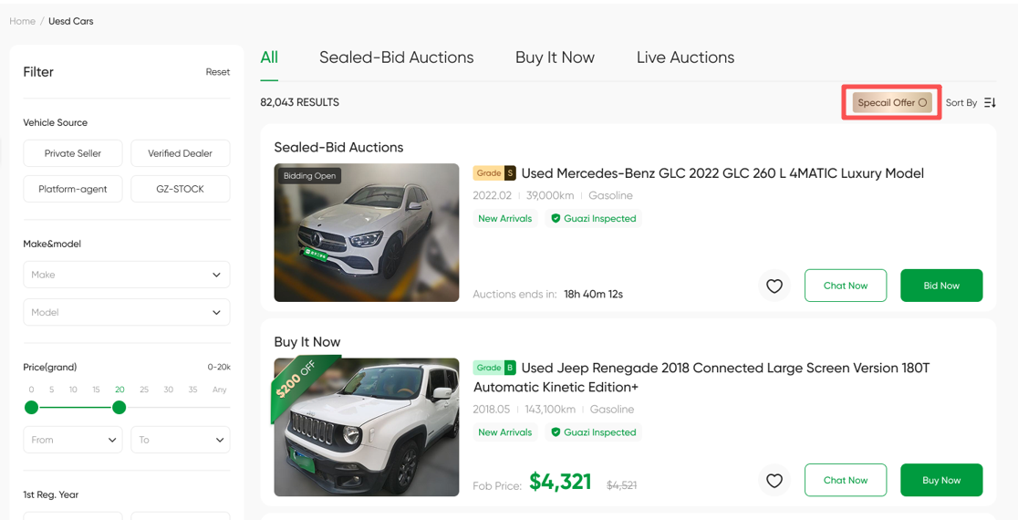Reset all filters
Image resolution: width=1018 pixels, height=520 pixels.
(x=217, y=72)
